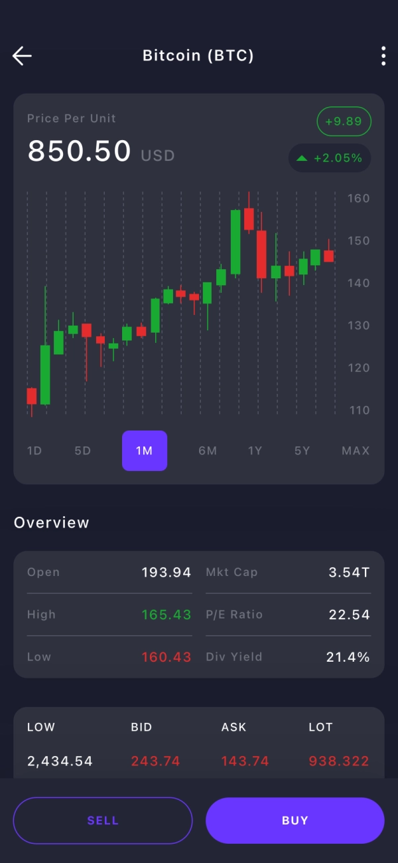Screen dimensions: 398x863
Task: Click the green up-triangle in +2.05% badge
Action: (x=302, y=158)
